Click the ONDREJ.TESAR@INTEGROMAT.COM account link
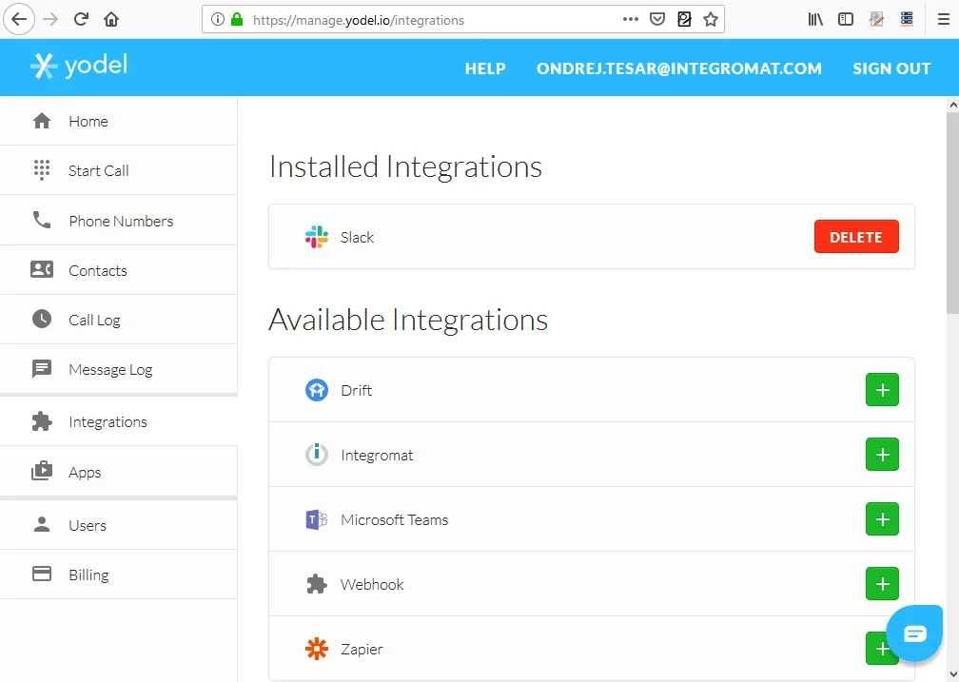The width and height of the screenshot is (959, 682). (x=679, y=68)
